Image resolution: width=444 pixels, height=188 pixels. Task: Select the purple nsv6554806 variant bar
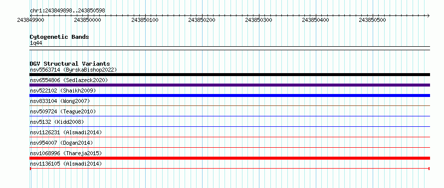(x=229, y=85)
